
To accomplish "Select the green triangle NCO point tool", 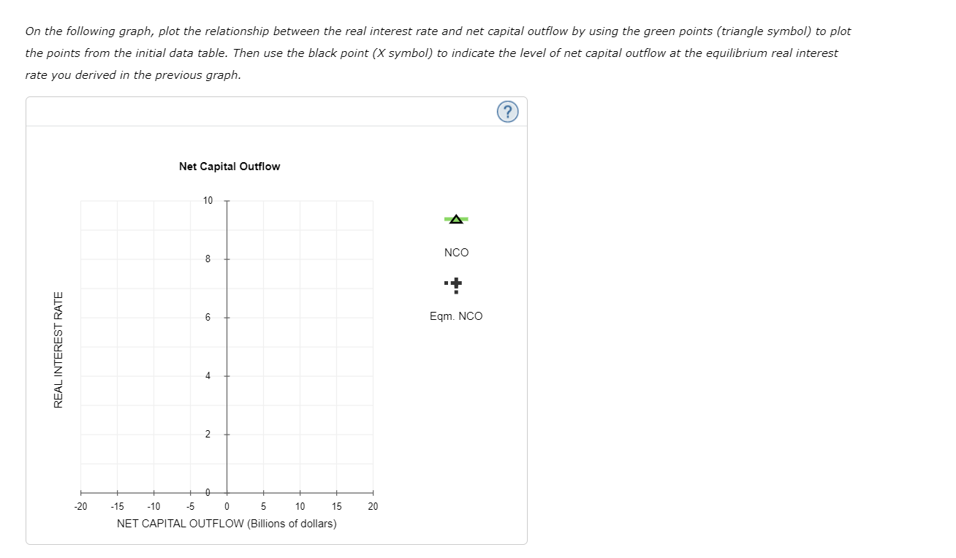I will point(456,219).
